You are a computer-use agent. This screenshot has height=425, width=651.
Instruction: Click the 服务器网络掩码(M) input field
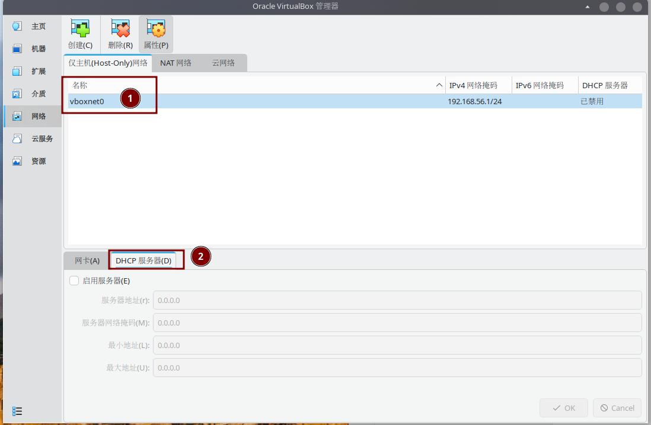[397, 323]
